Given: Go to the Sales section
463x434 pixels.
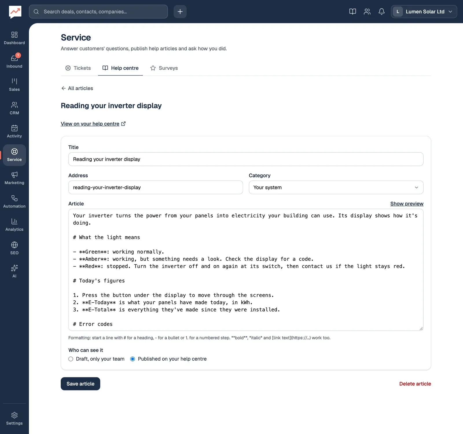Looking at the screenshot, I should [x=14, y=85].
